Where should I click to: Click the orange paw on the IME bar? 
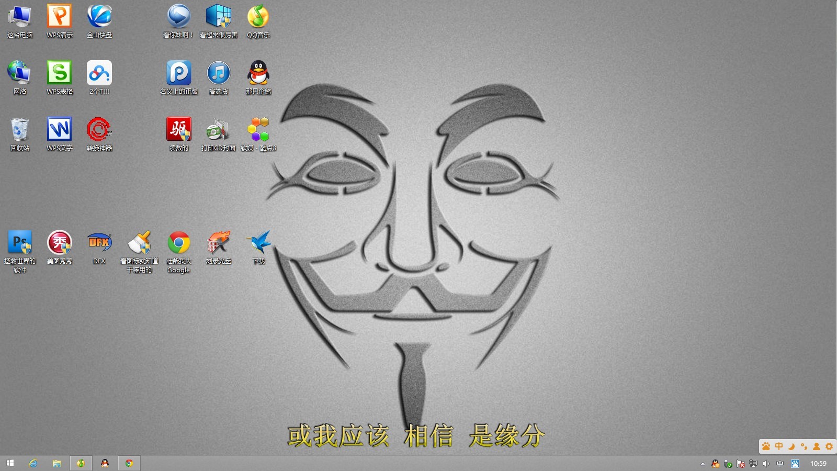point(766,446)
